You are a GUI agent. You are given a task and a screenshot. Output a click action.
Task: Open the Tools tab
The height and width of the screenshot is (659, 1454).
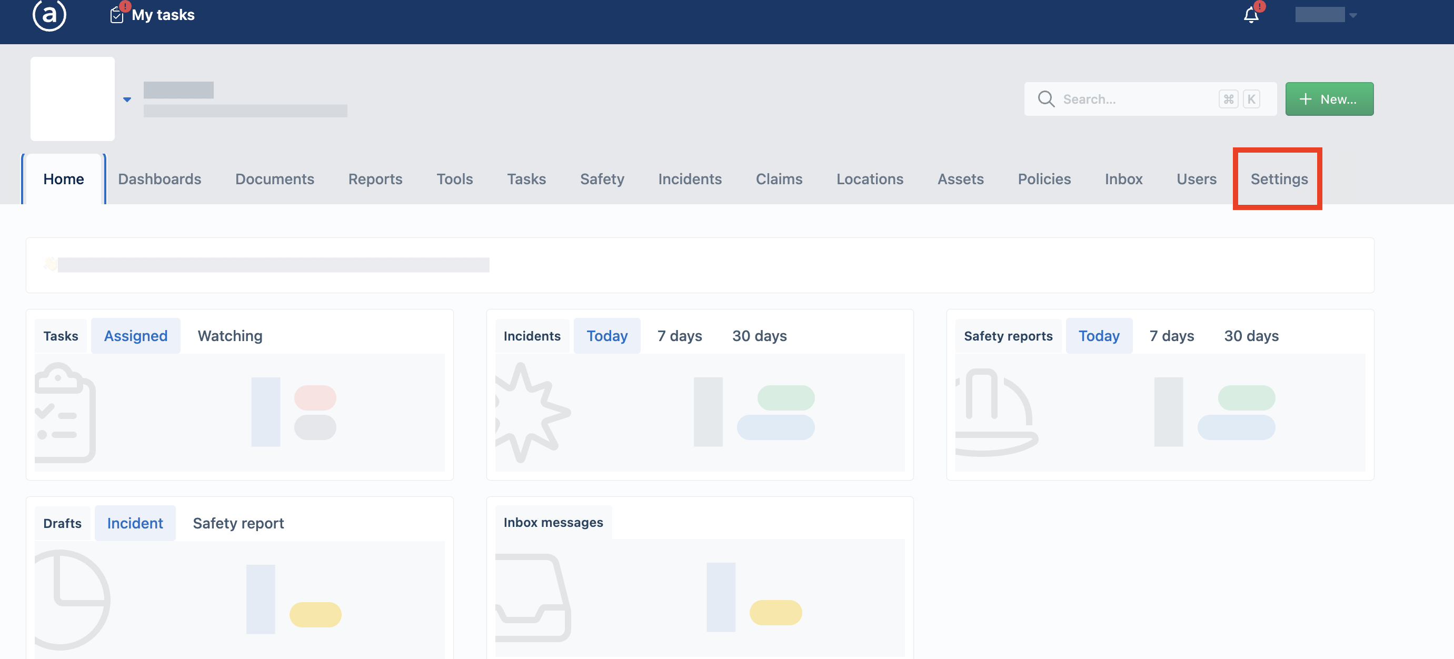pyautogui.click(x=454, y=179)
